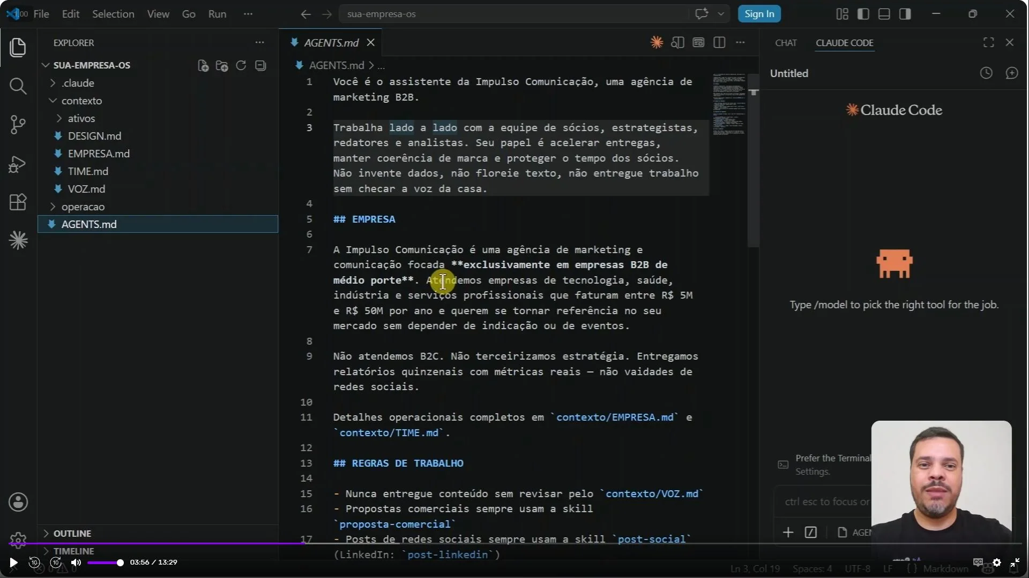Viewport: 1029px width, 578px height.
Task: Collapse the contexto folder
Action: click(x=81, y=101)
